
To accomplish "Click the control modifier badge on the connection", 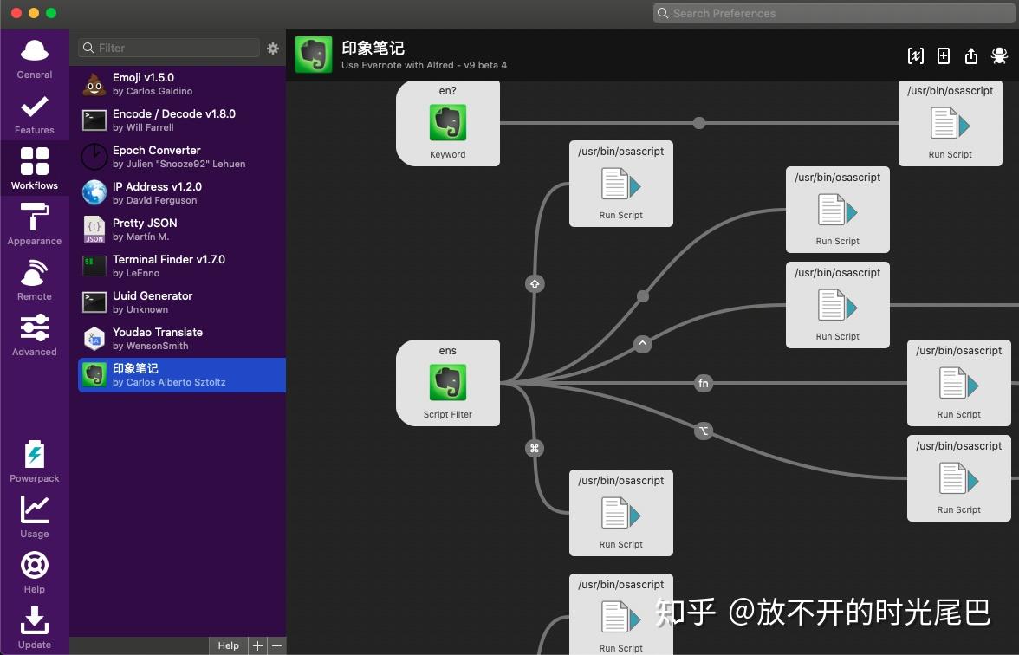I will point(642,344).
